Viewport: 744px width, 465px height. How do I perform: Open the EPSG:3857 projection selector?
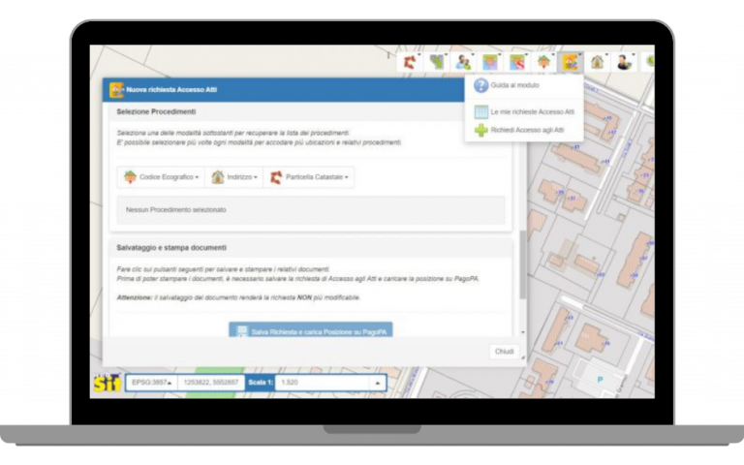pos(151,383)
